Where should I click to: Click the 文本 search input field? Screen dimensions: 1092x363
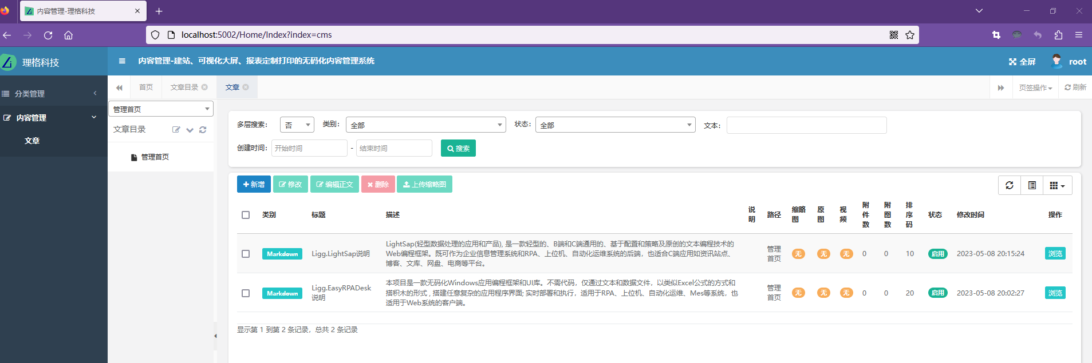(x=806, y=125)
